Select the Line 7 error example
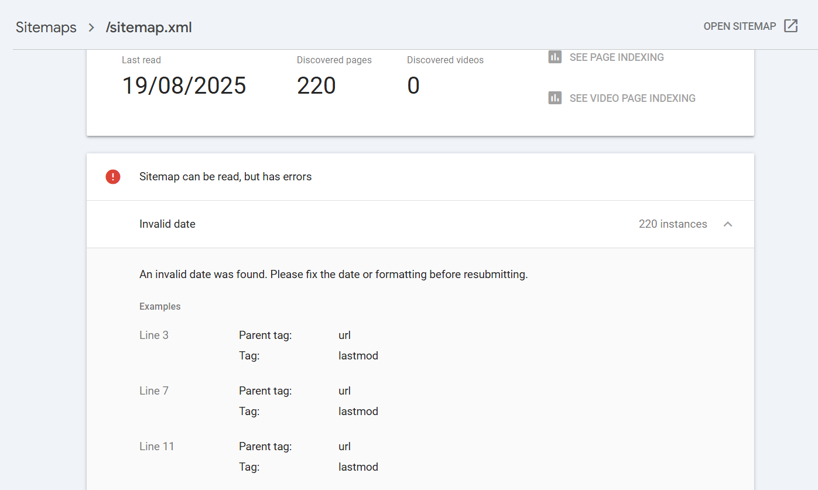The width and height of the screenshot is (818, 490). (154, 391)
